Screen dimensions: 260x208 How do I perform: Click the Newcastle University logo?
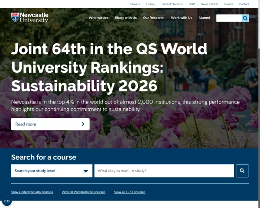tap(29, 18)
